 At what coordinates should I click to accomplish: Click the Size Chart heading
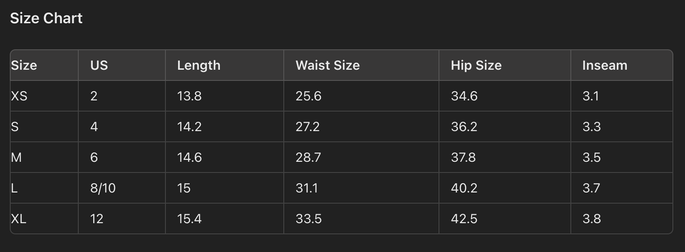pos(46,18)
